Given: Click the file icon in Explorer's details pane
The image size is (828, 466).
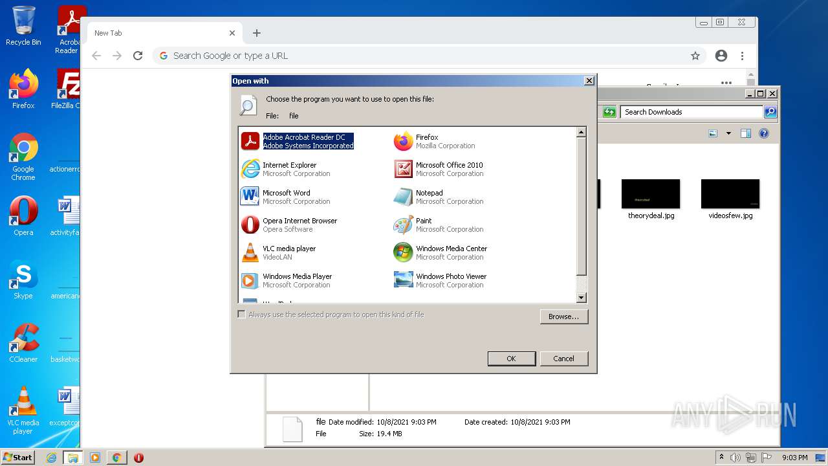Looking at the screenshot, I should click(x=292, y=429).
